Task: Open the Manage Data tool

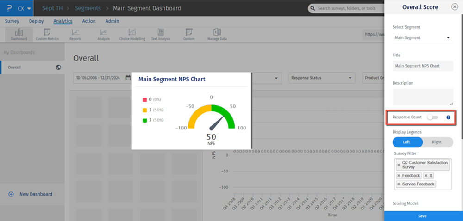Action: (x=217, y=34)
